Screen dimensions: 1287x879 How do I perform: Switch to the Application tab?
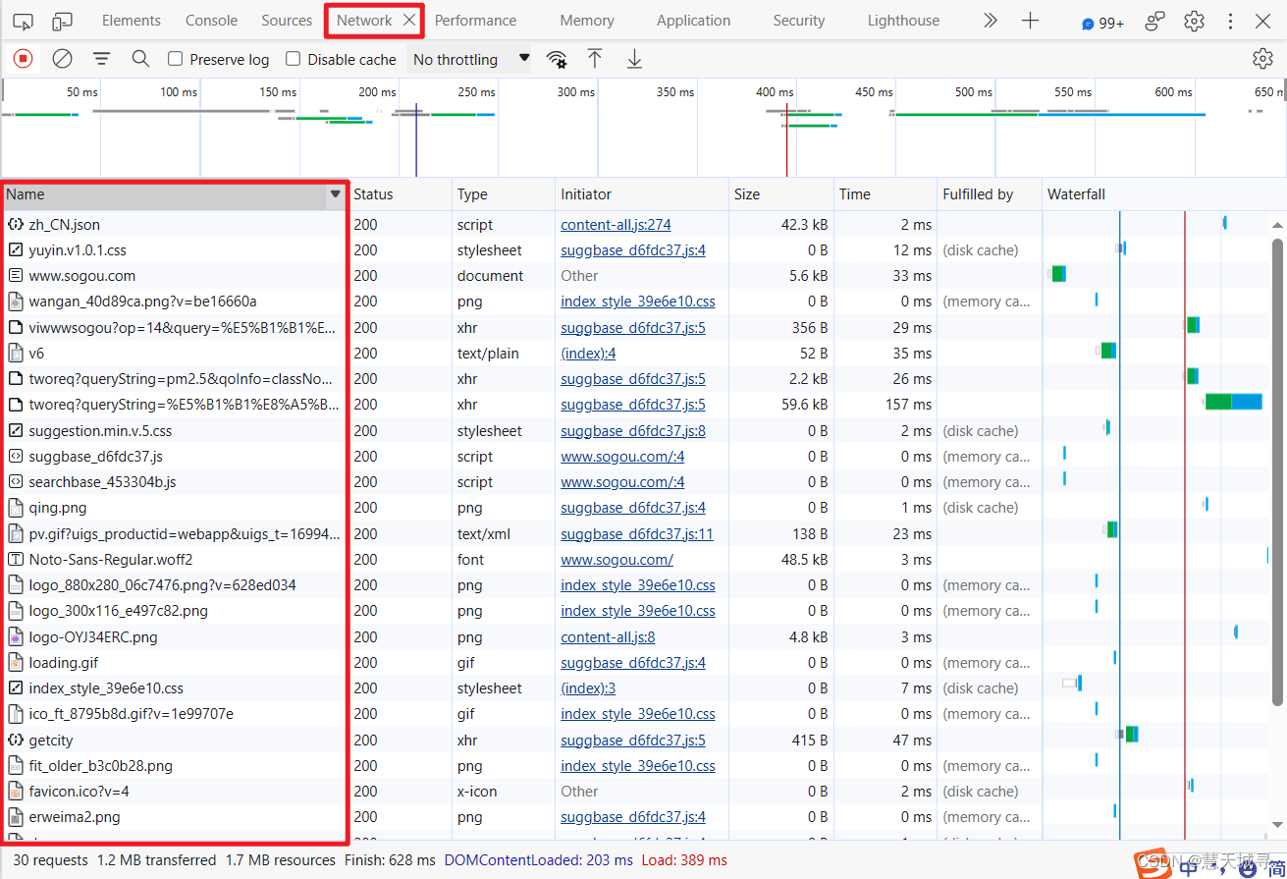694,21
